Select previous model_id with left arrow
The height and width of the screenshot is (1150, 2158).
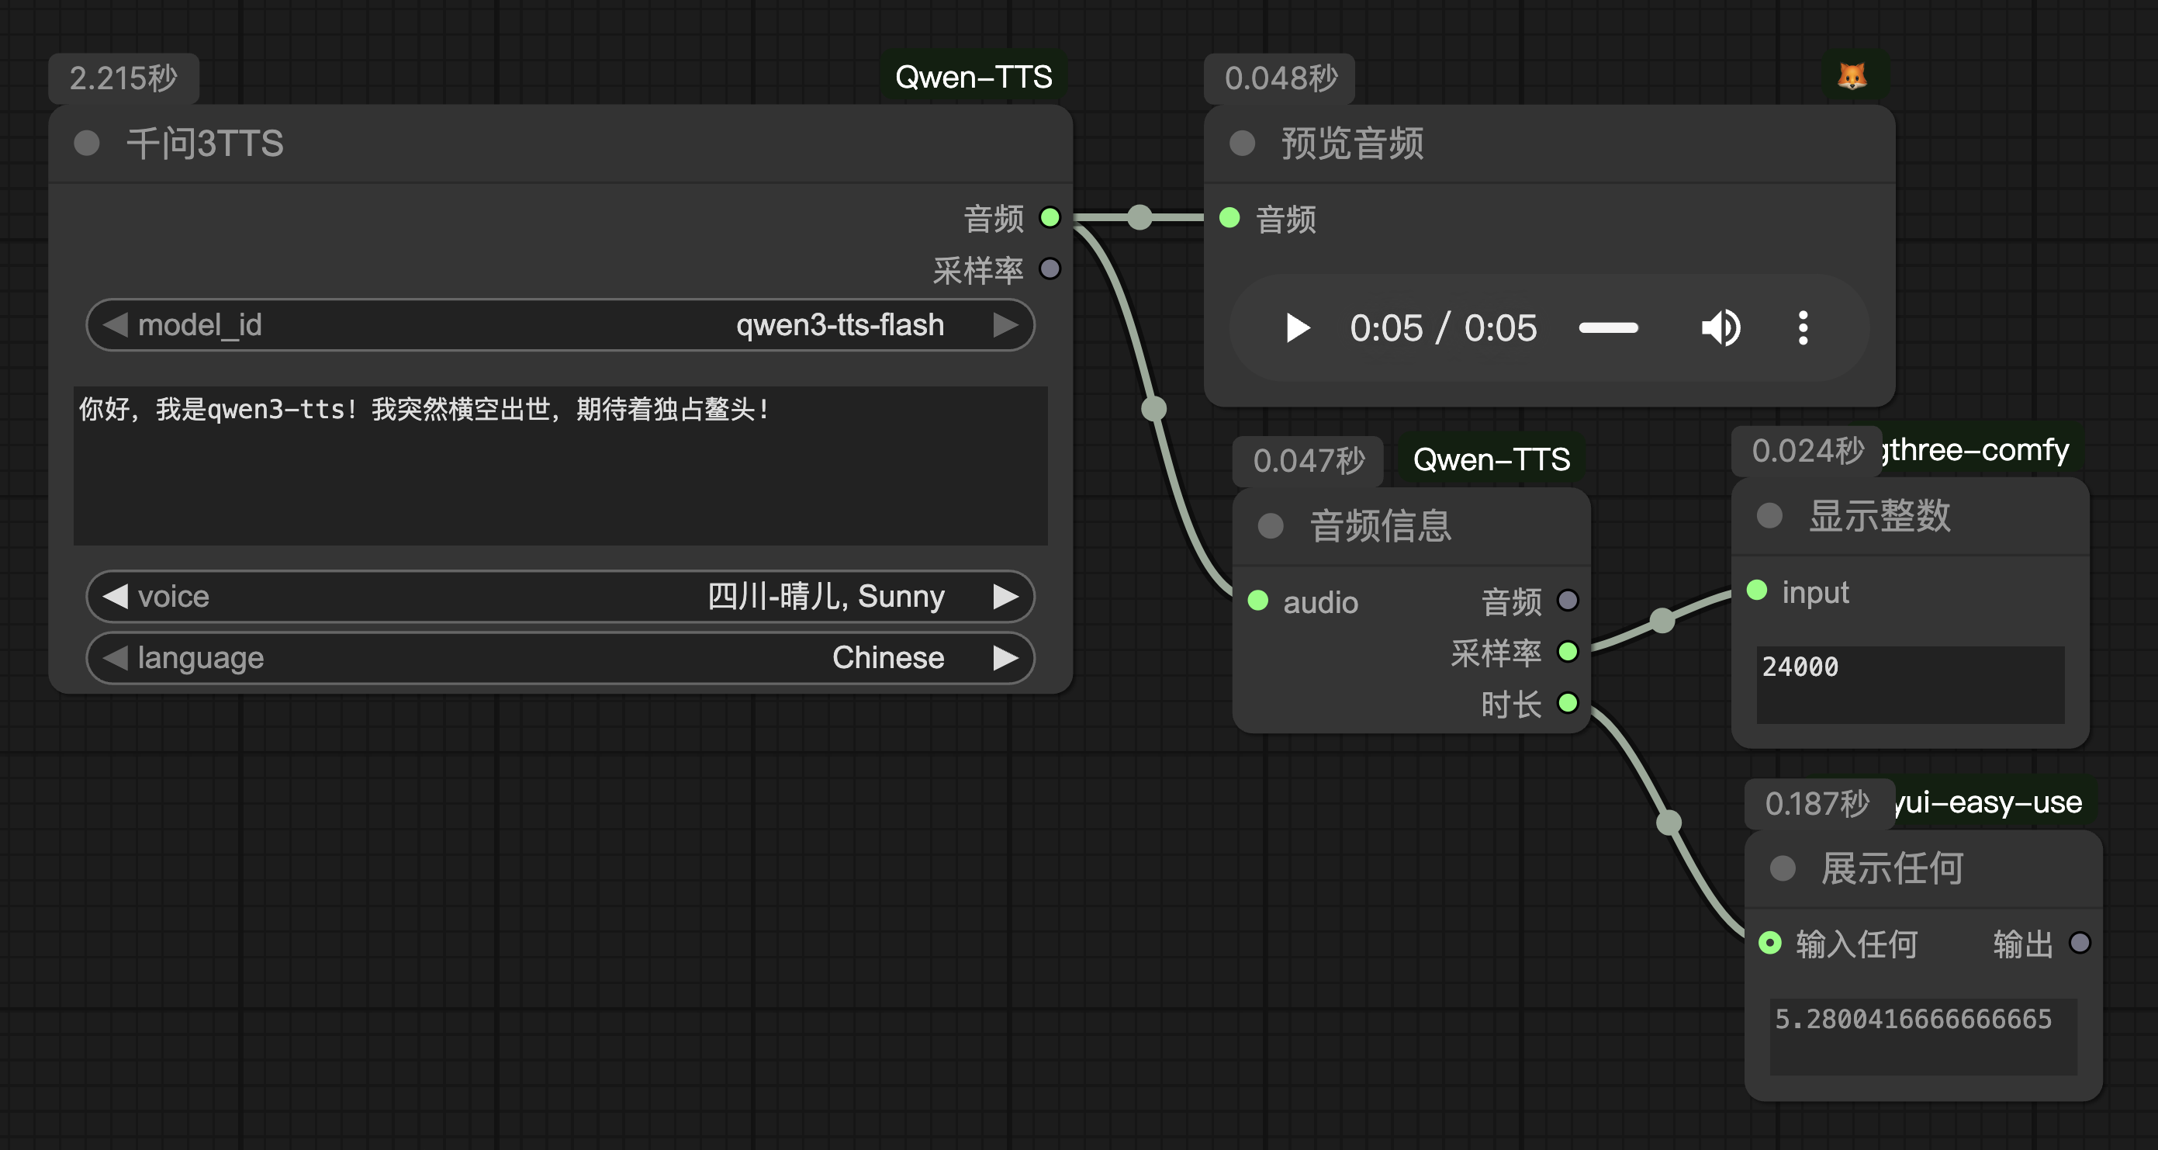(115, 324)
